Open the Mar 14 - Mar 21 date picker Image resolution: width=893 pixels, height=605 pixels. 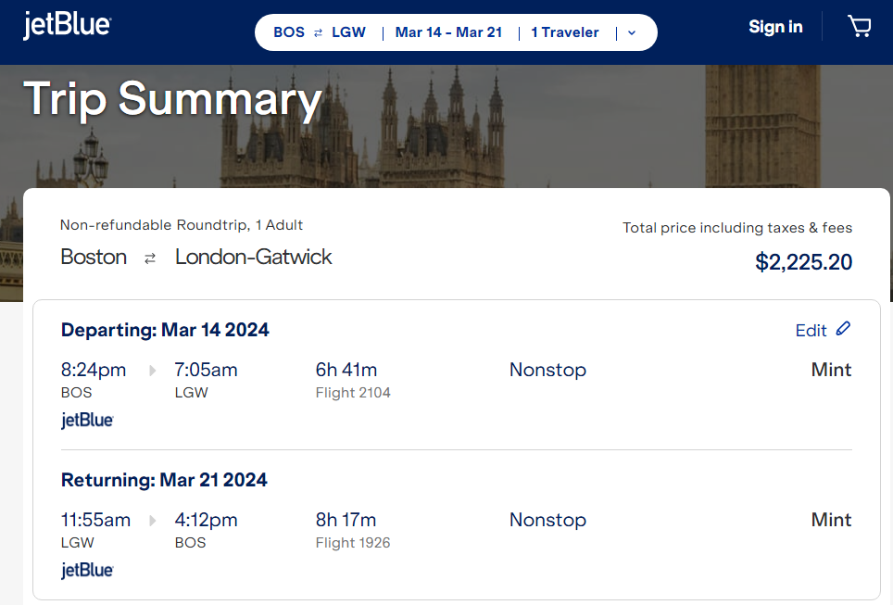[448, 32]
